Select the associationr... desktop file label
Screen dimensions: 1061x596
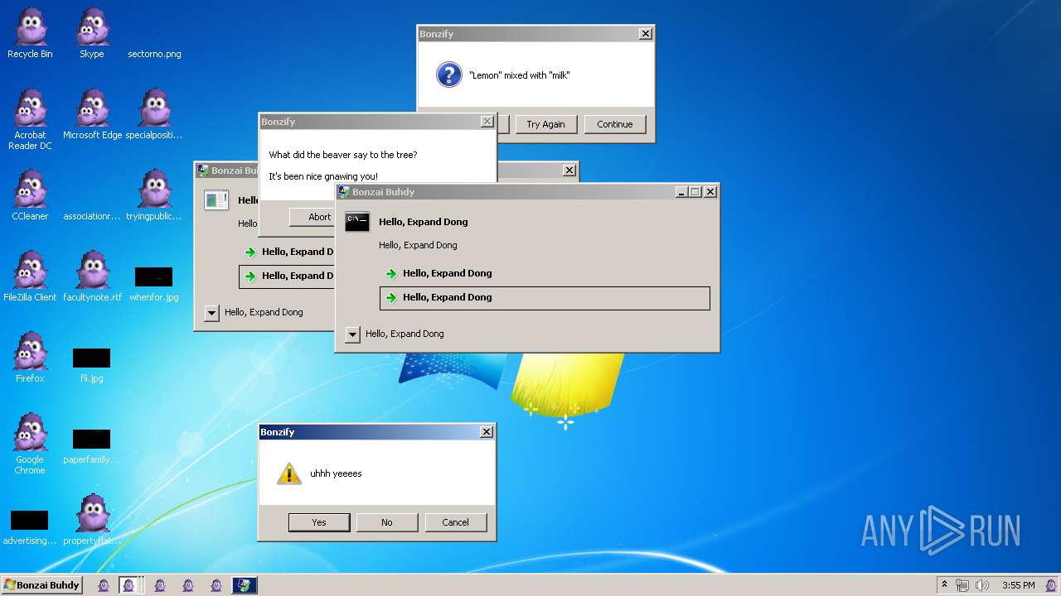tap(92, 216)
